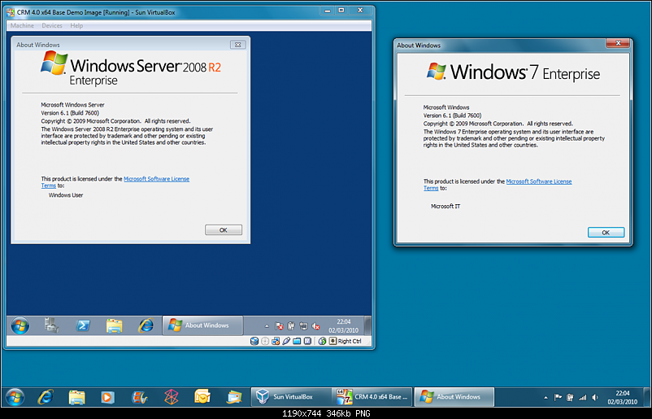The image size is (652, 419).
Task: Select About Windows button in guest taskbar
Action: click(x=202, y=325)
